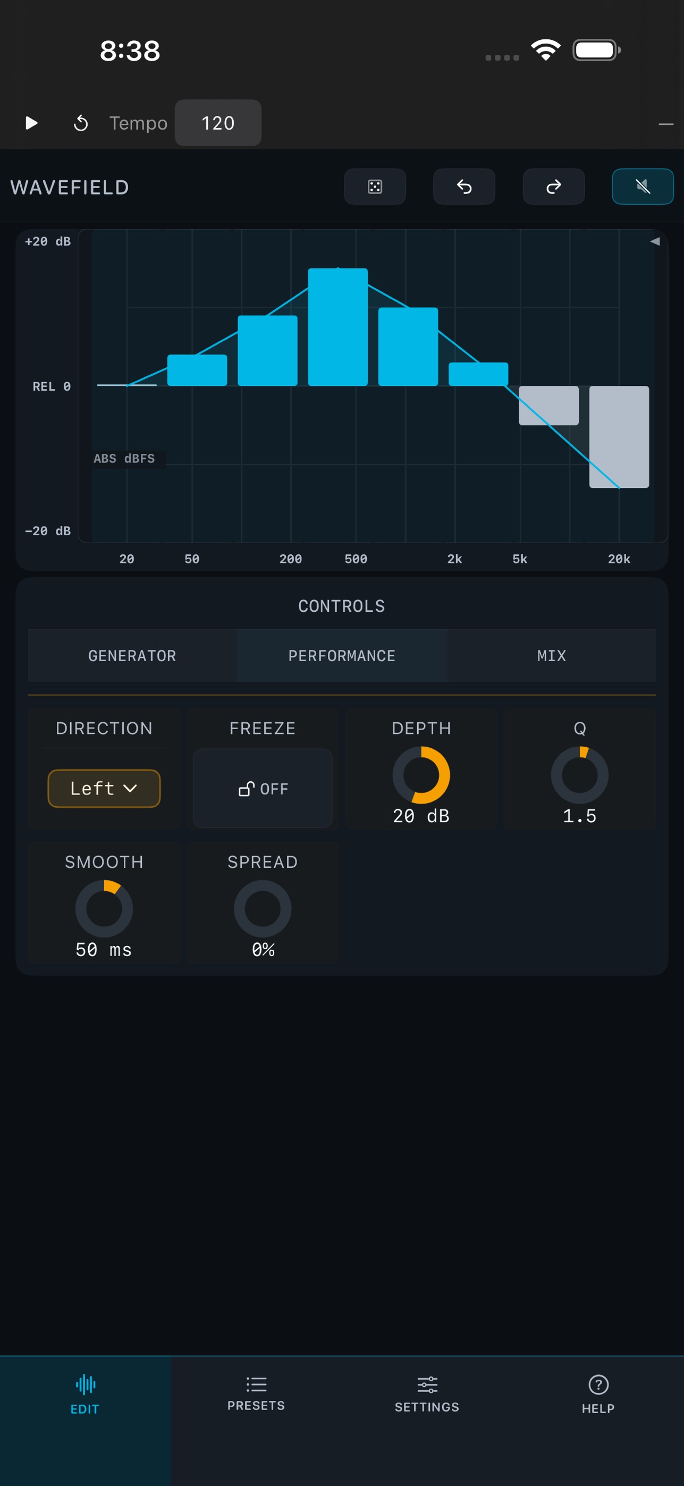This screenshot has height=1486, width=684.
Task: Toggle the mute speaker button
Action: [643, 187]
